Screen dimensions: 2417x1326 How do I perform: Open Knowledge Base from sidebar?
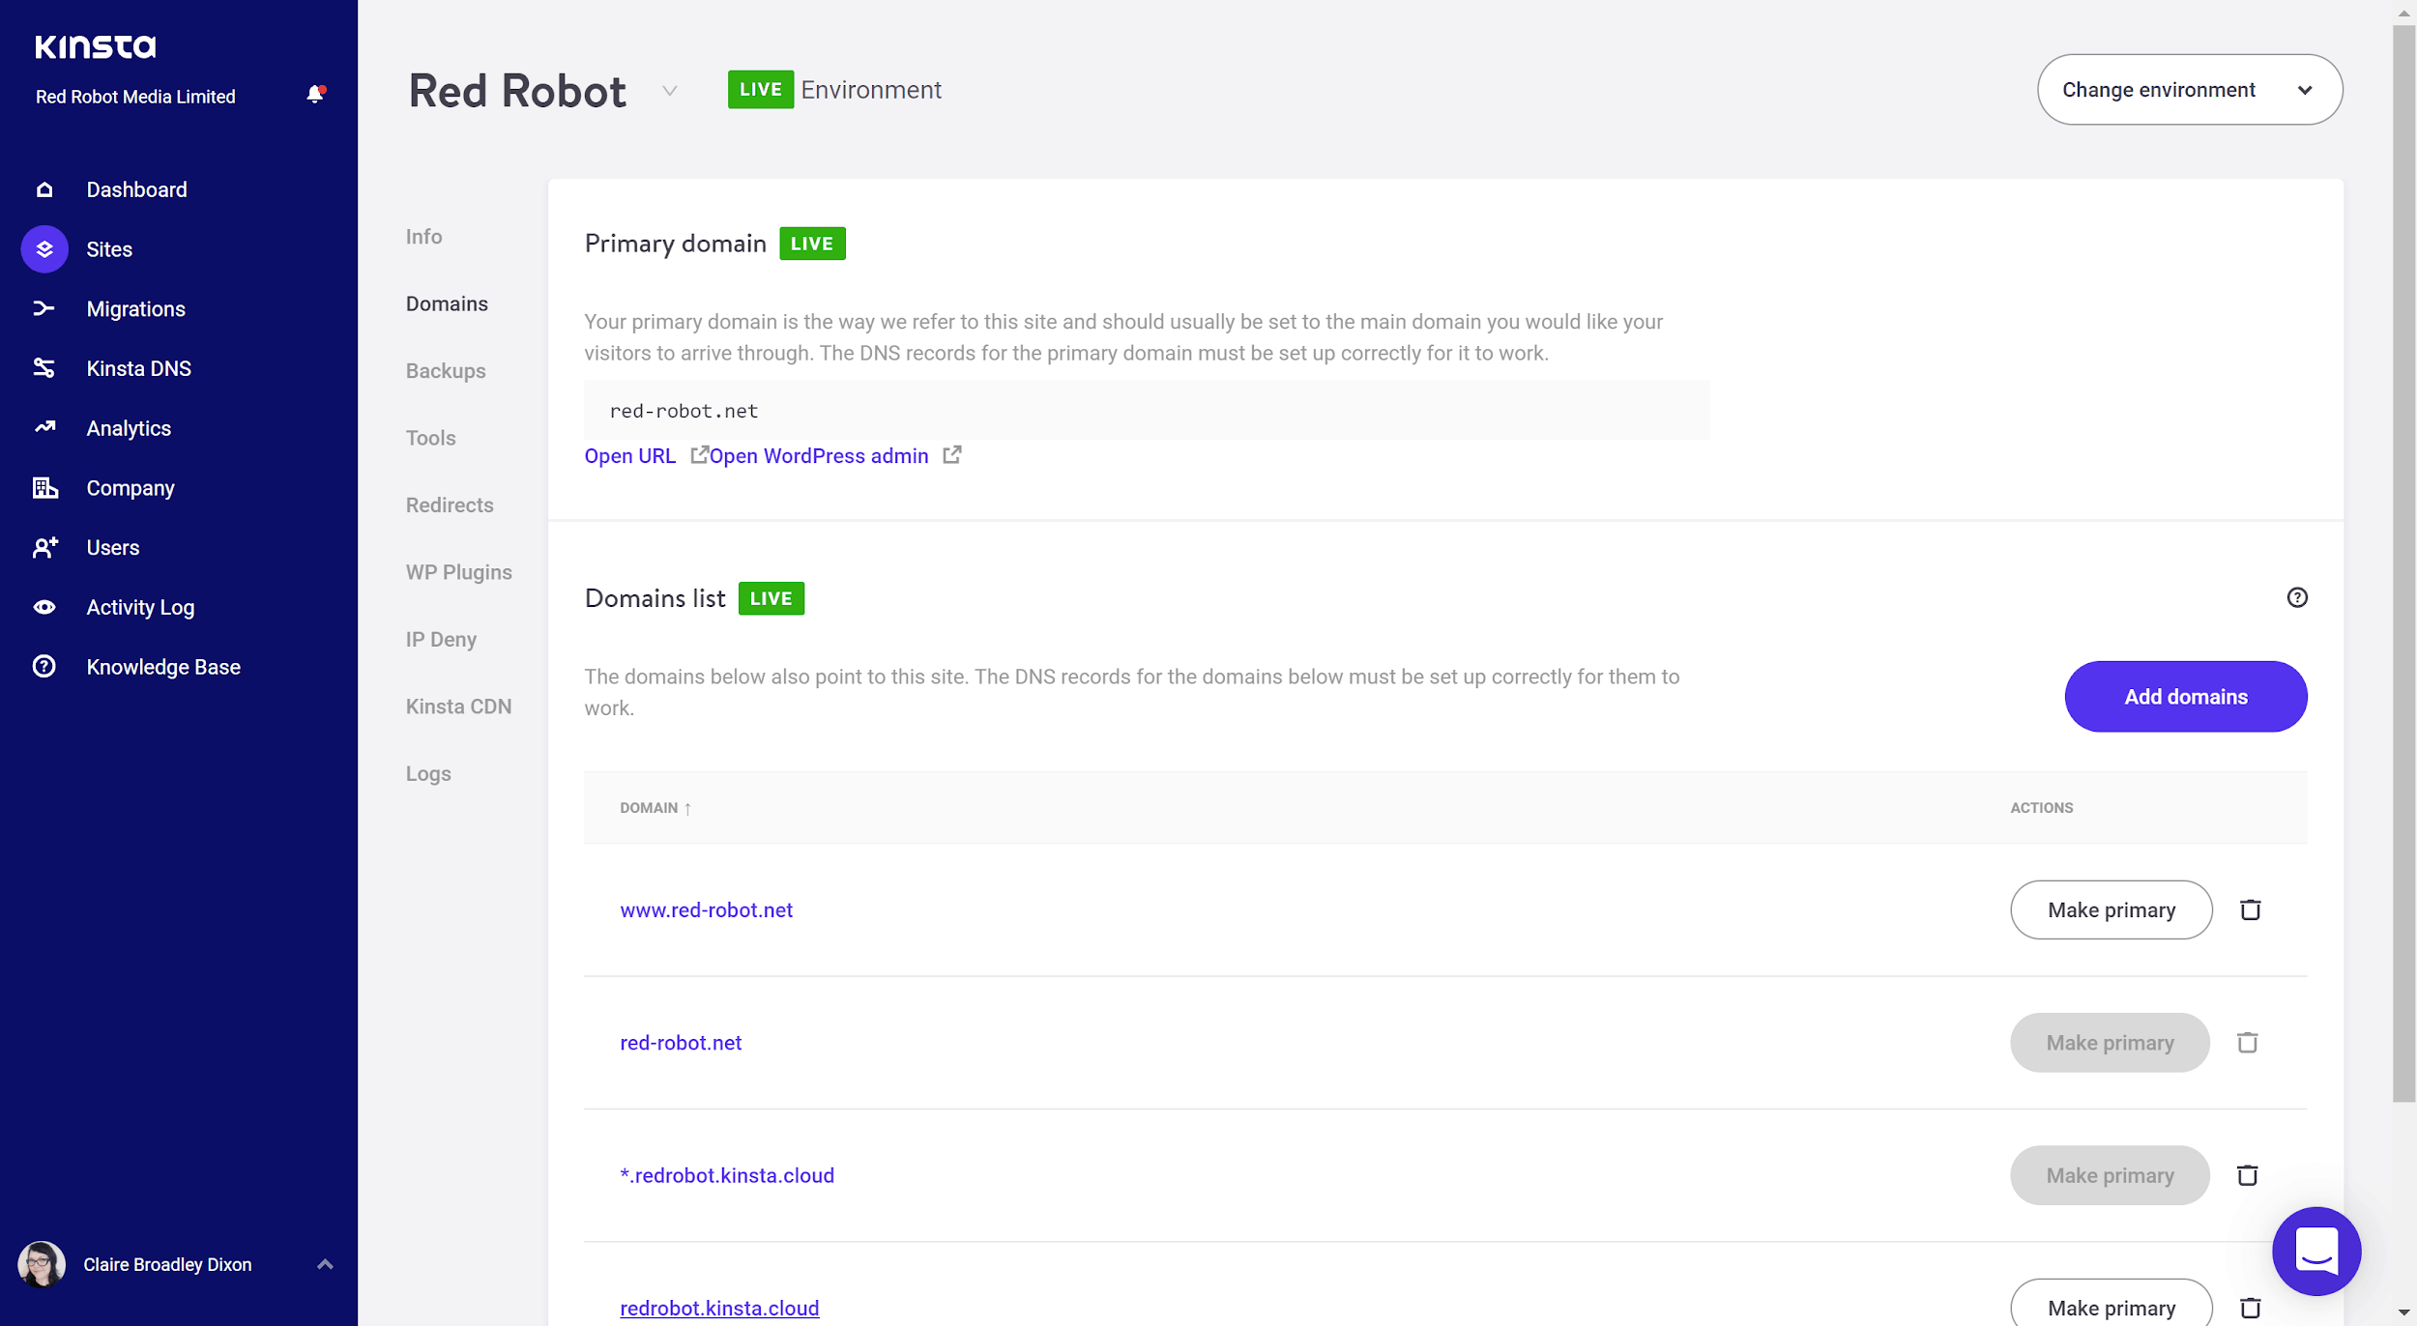(163, 667)
